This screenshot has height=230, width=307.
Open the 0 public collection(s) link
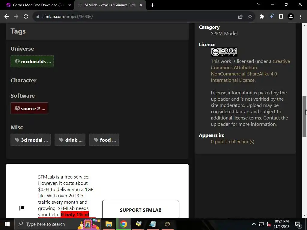pyautogui.click(x=232, y=142)
